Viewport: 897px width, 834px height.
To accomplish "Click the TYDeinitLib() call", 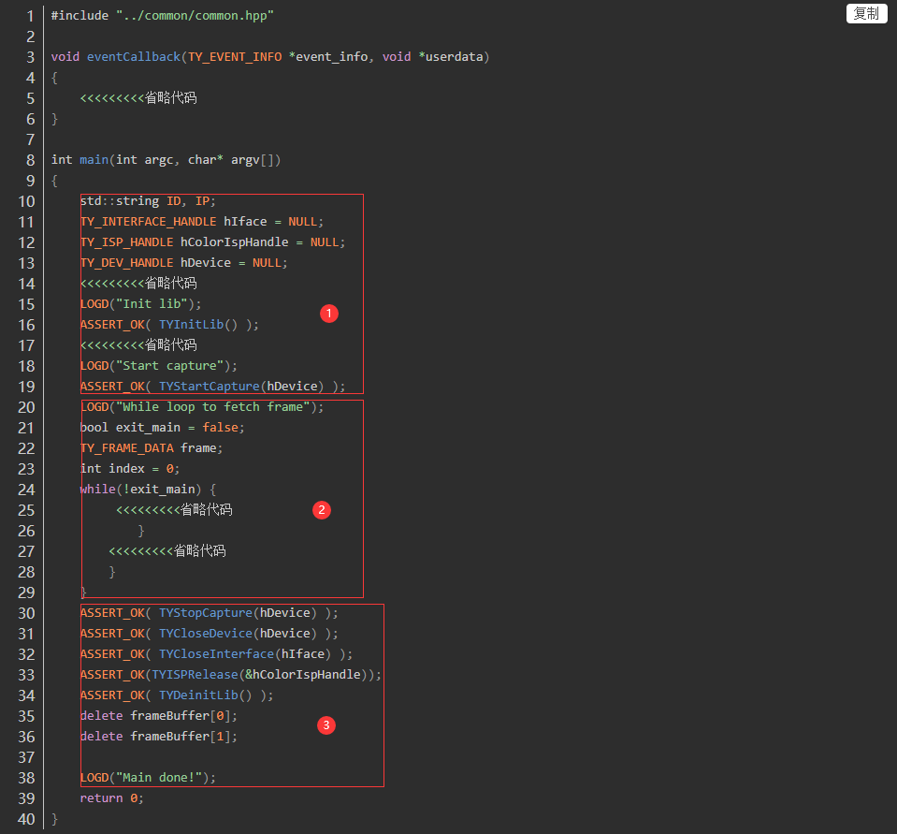I will tap(206, 695).
